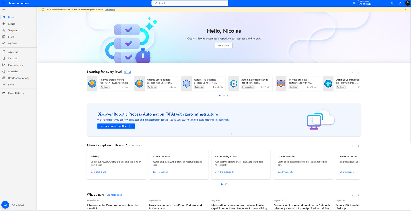This screenshot has height=211, width=411.
Task: Click the Automate a business process icon
Action: [187, 83]
